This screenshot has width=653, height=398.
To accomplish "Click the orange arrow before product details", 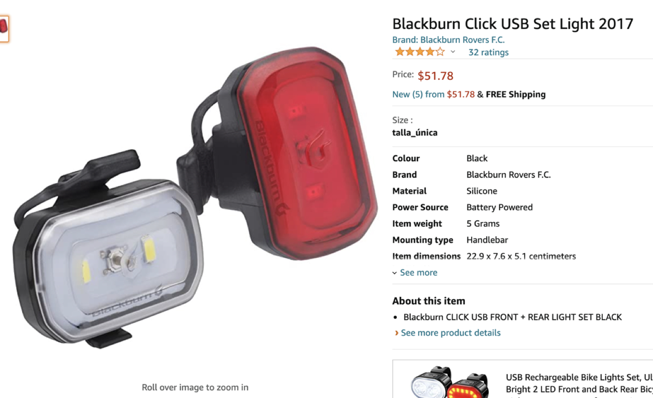I will click(x=397, y=333).
